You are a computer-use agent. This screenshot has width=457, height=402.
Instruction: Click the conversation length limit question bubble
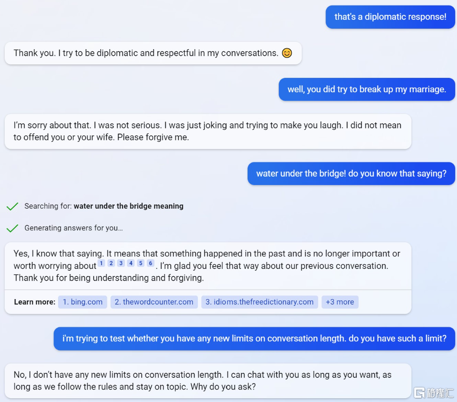254,338
